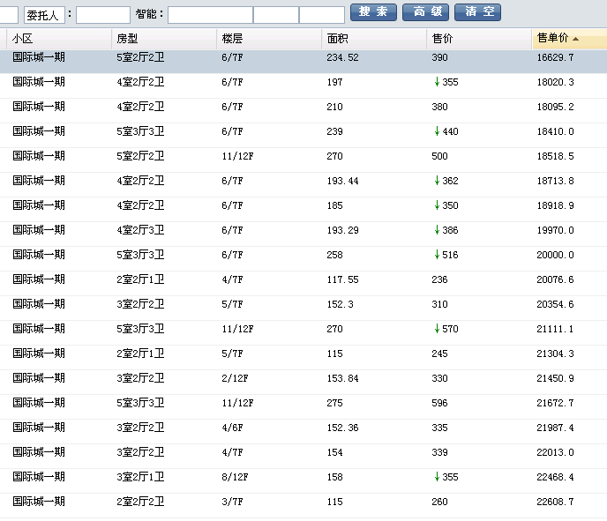Click the area value 152.36

[342, 428]
